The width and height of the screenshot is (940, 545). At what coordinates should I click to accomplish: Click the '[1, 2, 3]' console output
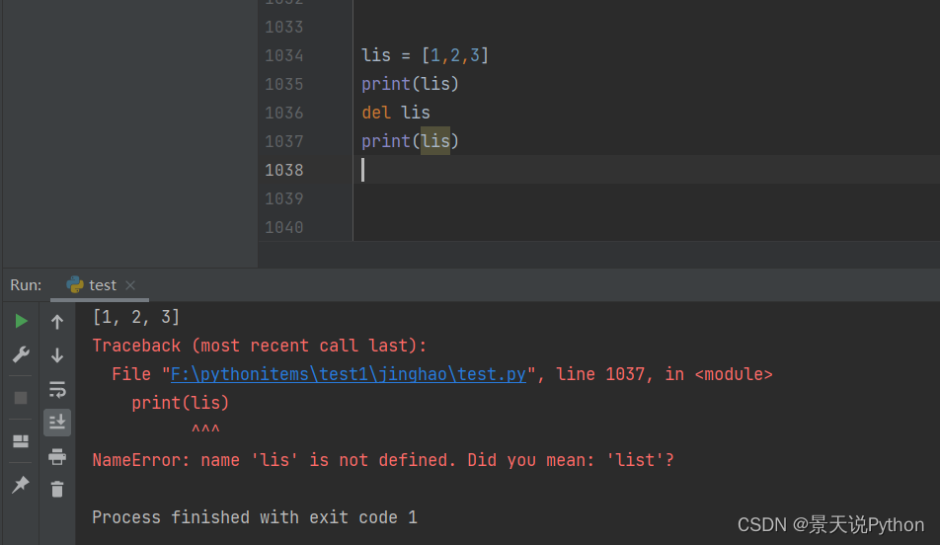[x=136, y=317]
